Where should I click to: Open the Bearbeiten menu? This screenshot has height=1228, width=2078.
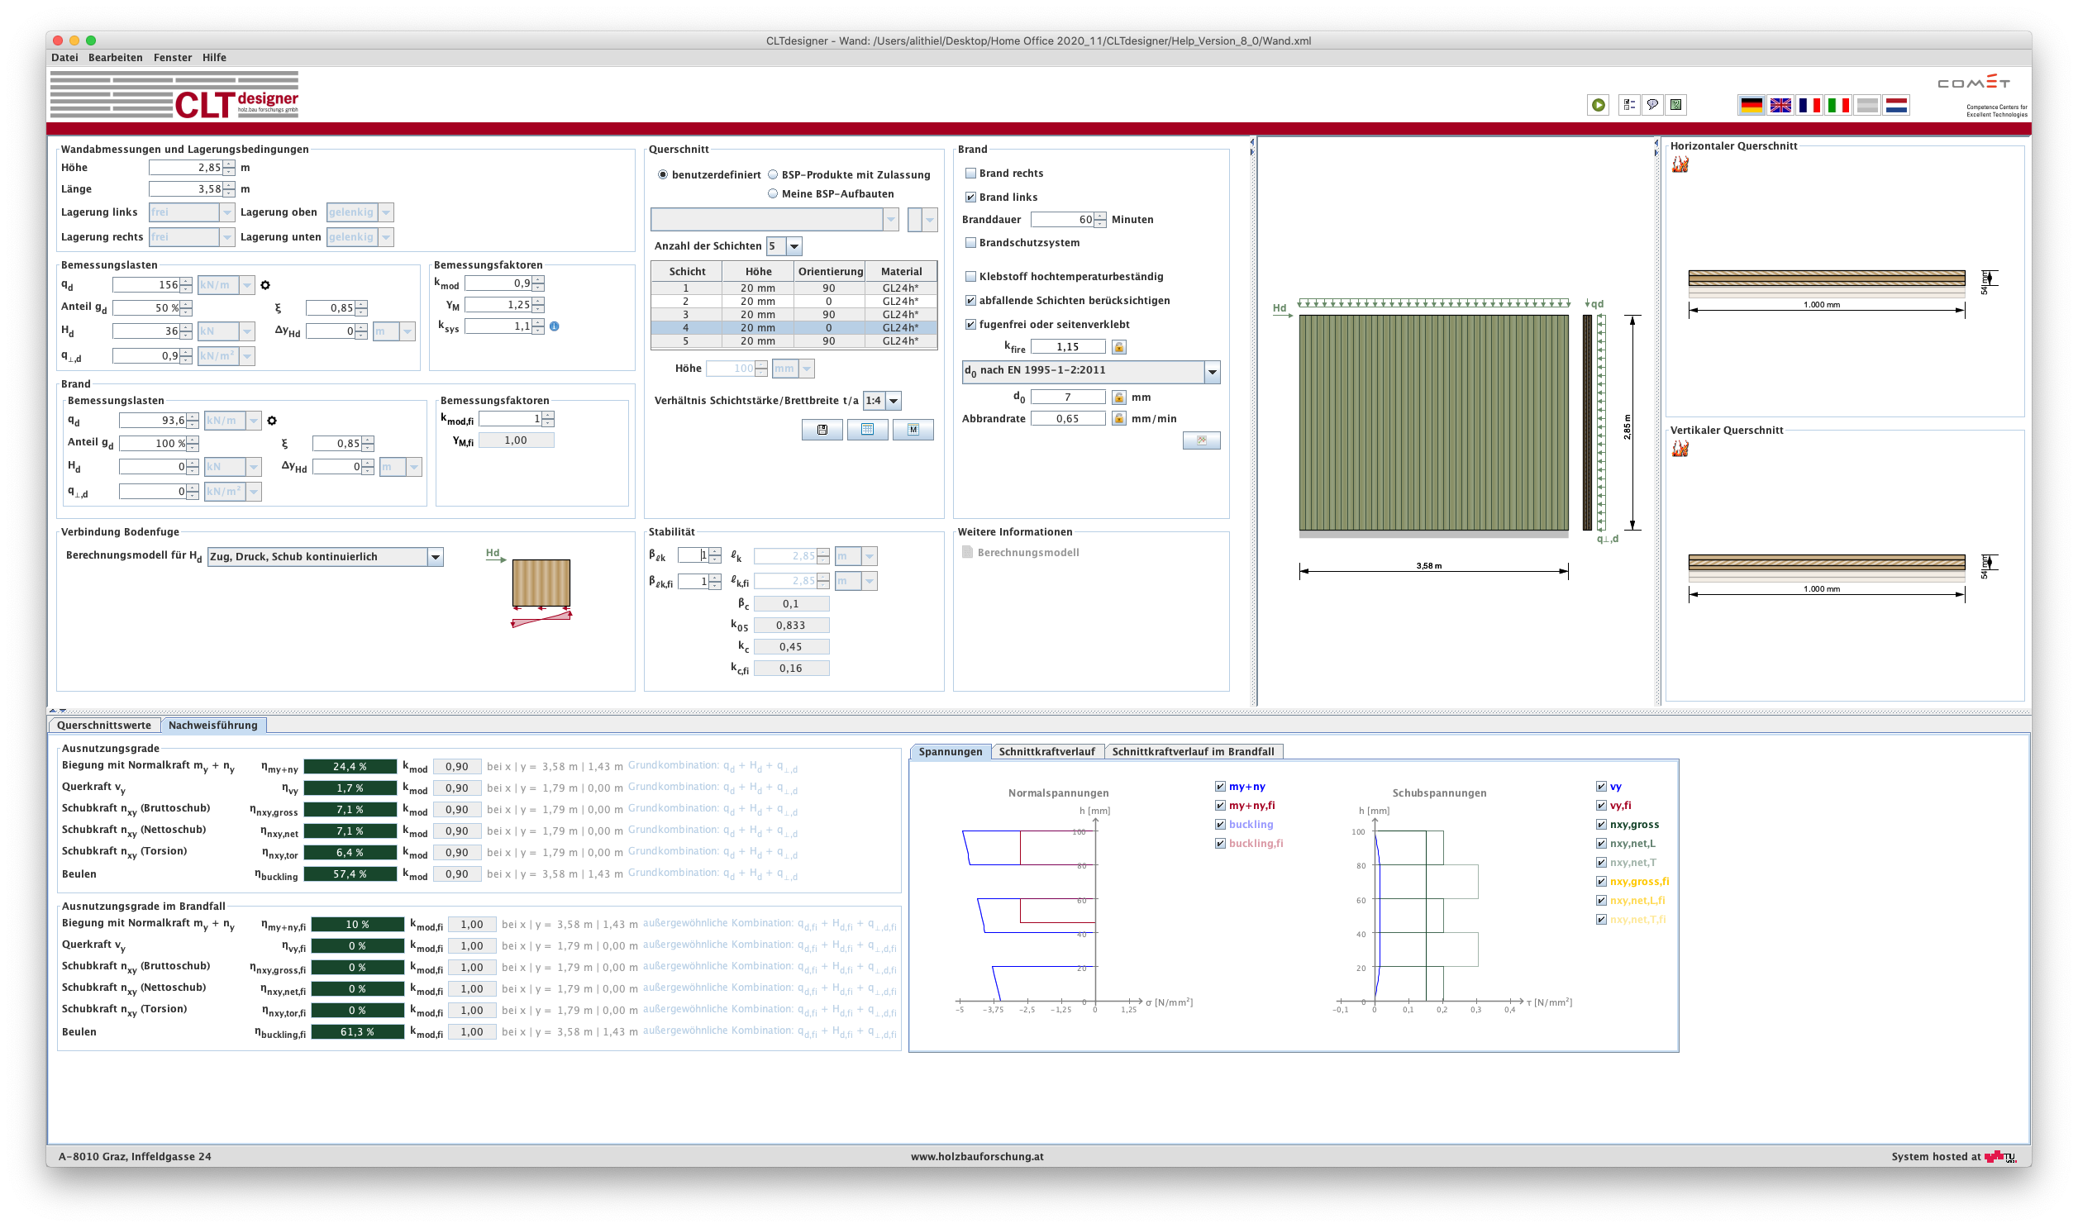115,57
